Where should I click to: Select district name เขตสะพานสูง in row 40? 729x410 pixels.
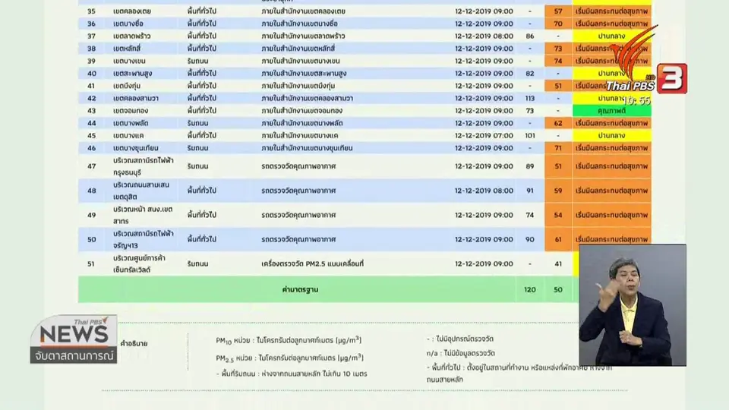coord(132,74)
